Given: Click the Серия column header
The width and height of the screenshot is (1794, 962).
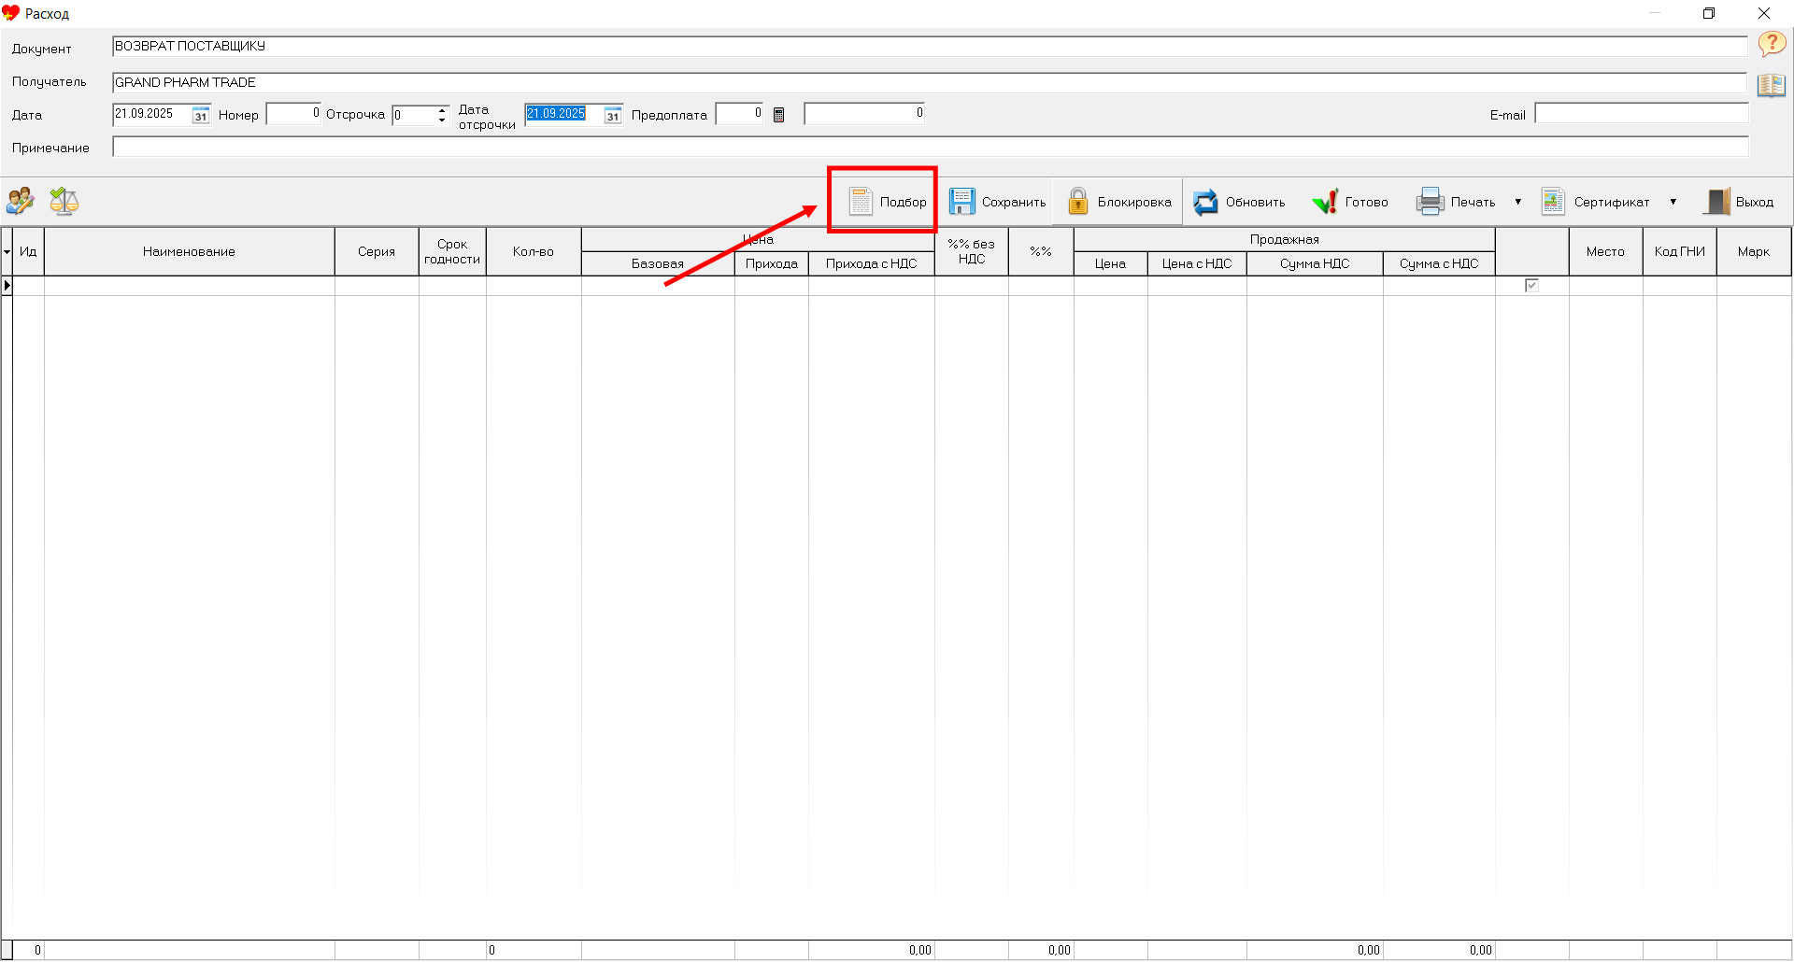Looking at the screenshot, I should click(x=377, y=252).
